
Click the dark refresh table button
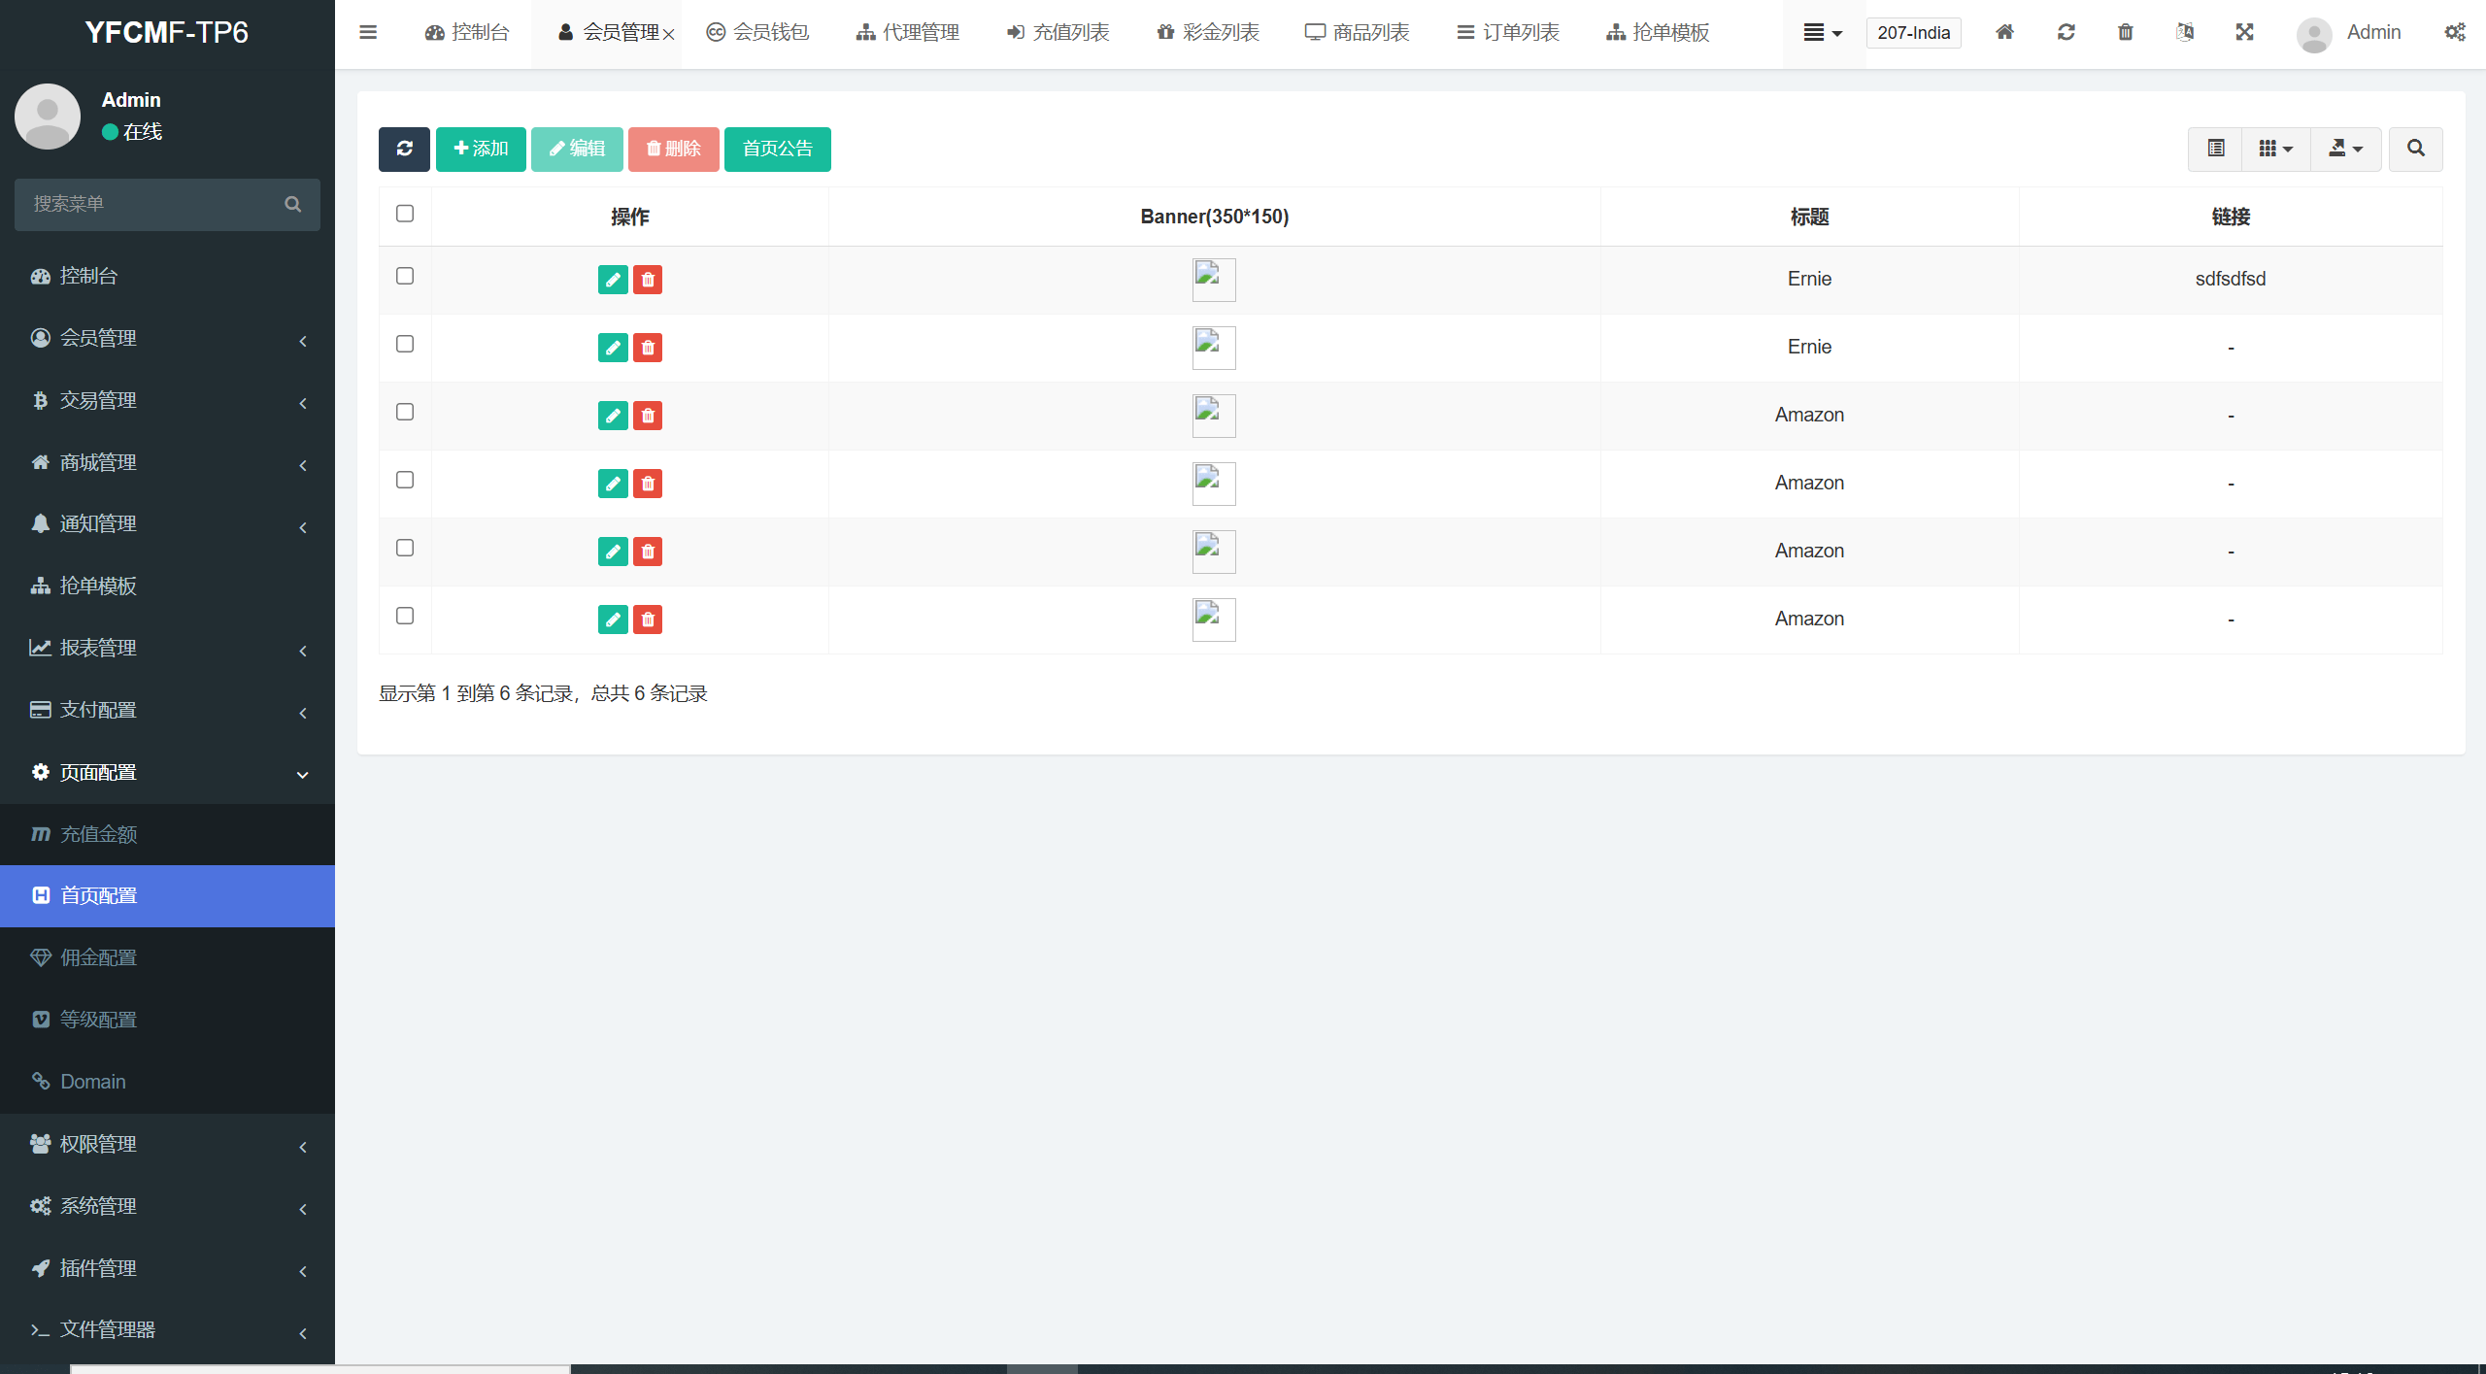coord(404,149)
